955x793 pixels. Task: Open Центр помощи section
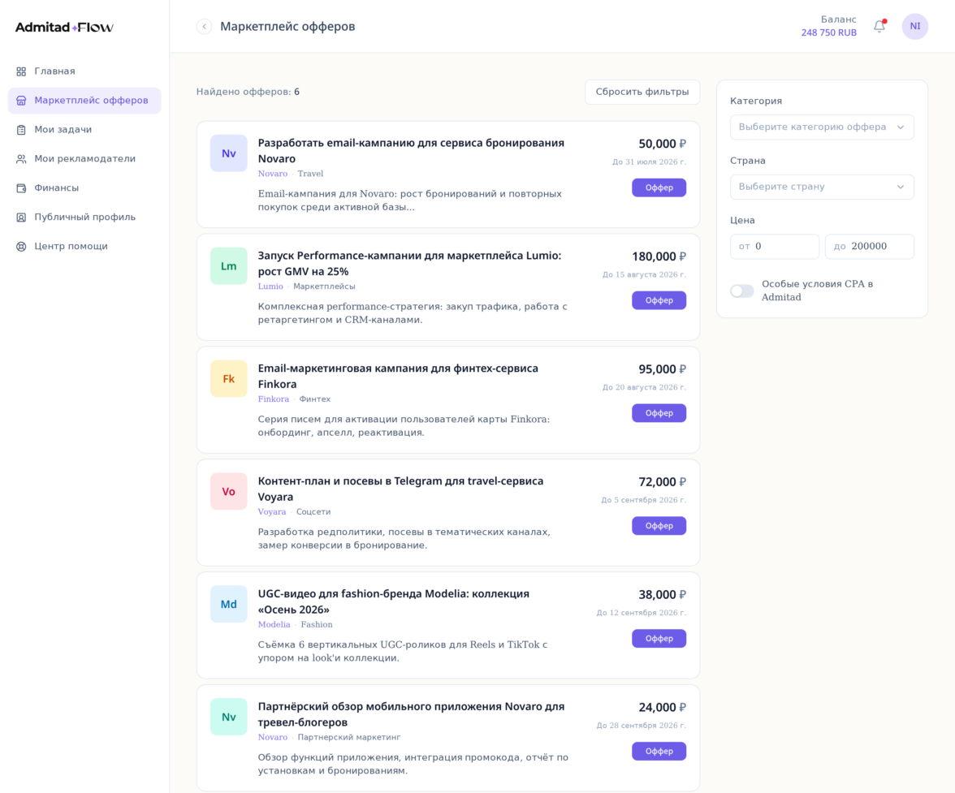tap(84, 247)
